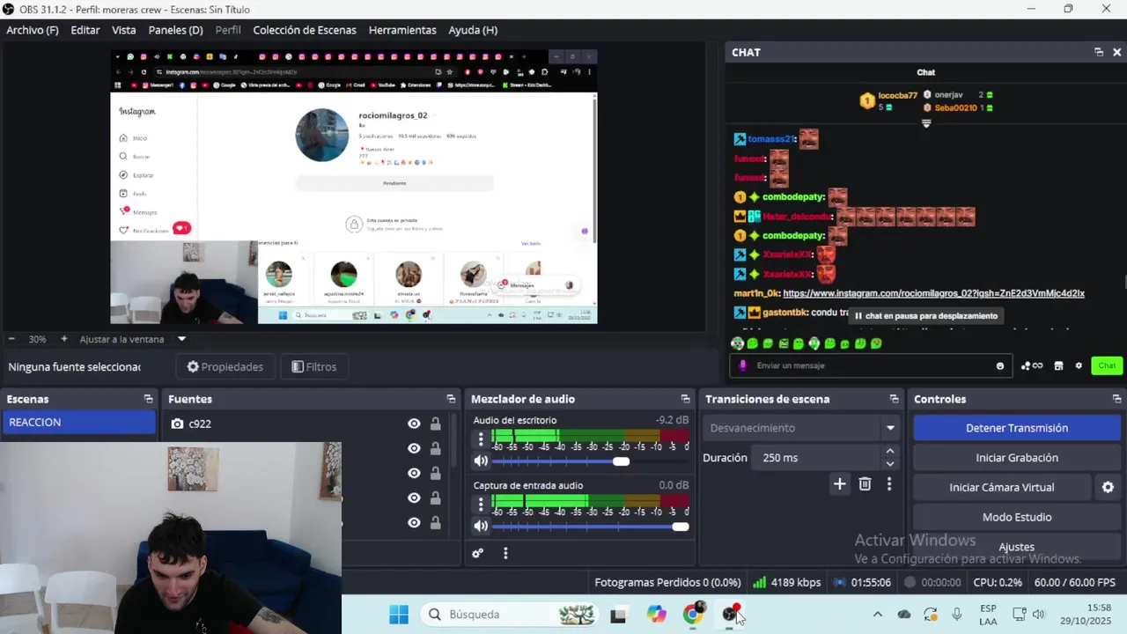Screen dimensions: 1127x634
Task: Pop out the CHAT dock
Action: point(1099,52)
